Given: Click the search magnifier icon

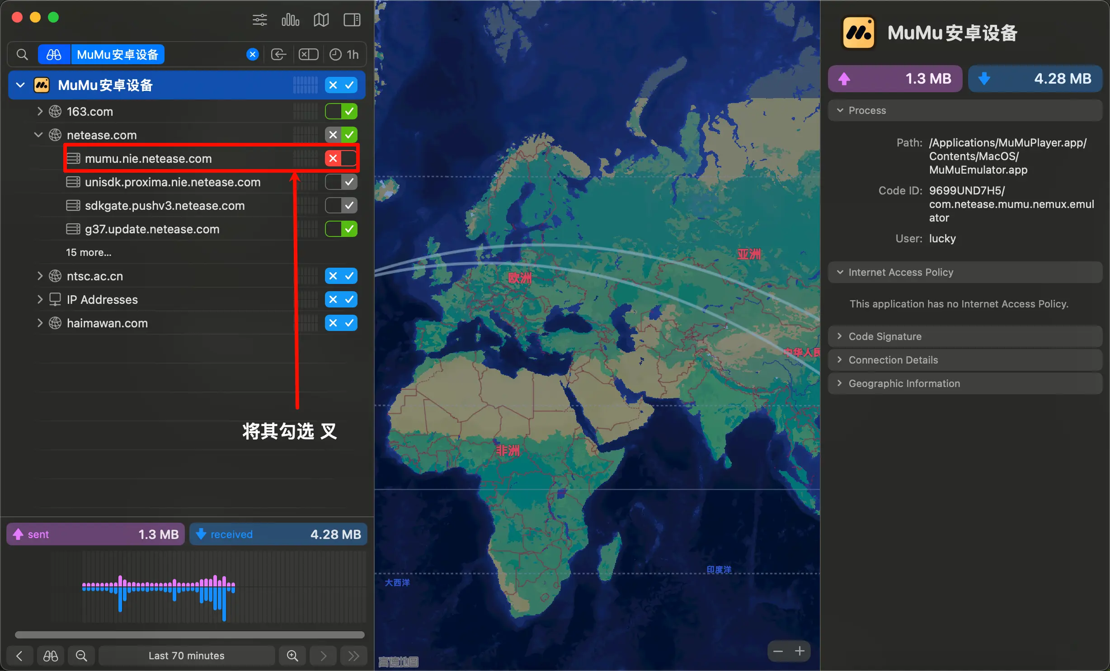Looking at the screenshot, I should [x=22, y=55].
